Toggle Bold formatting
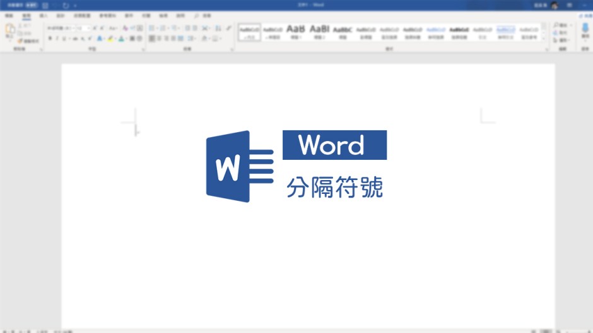 click(50, 39)
